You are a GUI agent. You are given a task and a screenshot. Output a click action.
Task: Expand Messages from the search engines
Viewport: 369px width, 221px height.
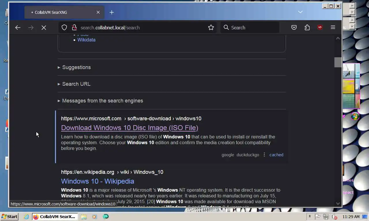[100, 101]
